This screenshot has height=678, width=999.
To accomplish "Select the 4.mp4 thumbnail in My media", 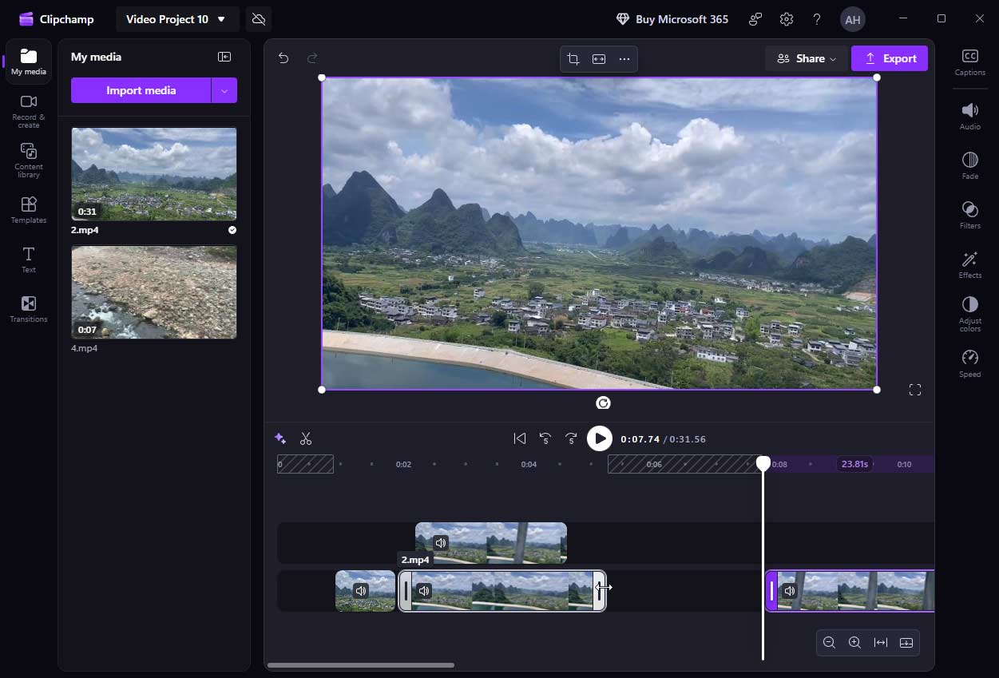I will (x=153, y=292).
